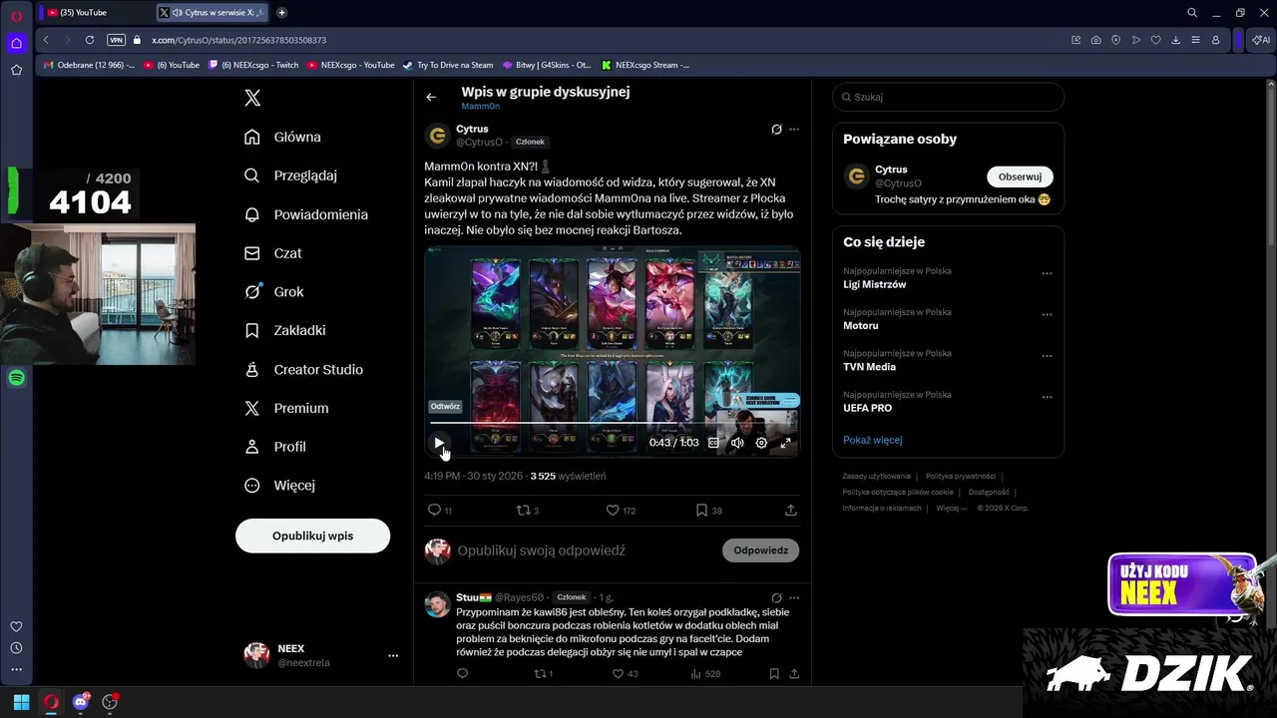The image size is (1277, 718).
Task: Open more options for UEFA PRO trend
Action: [1048, 397]
